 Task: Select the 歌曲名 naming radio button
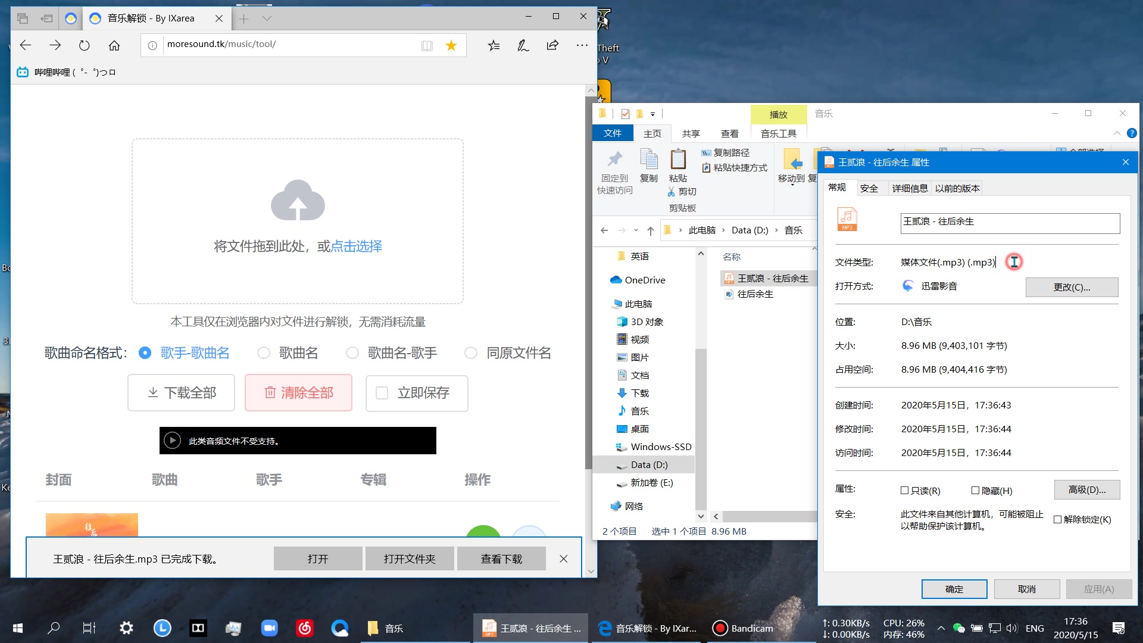click(x=264, y=352)
